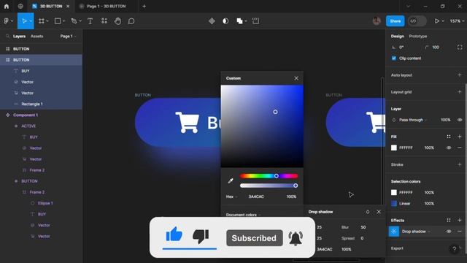467x263 pixels.
Task: Open the Pass through blend mode dropdown
Action: (x=413, y=120)
